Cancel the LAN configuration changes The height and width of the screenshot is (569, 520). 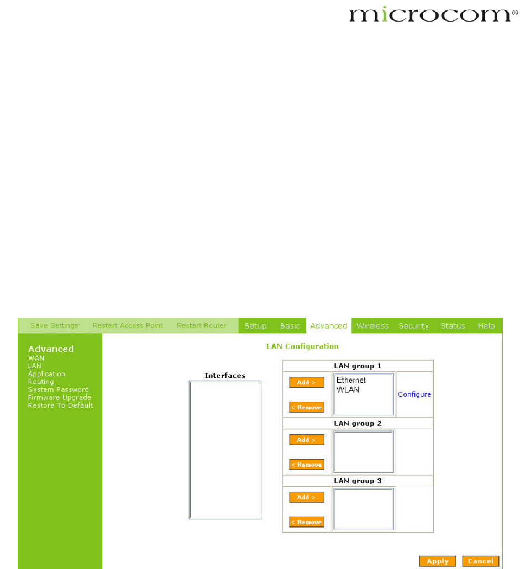tap(480, 561)
